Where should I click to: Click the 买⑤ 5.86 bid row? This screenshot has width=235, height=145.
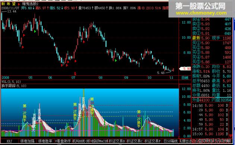coord(211,62)
